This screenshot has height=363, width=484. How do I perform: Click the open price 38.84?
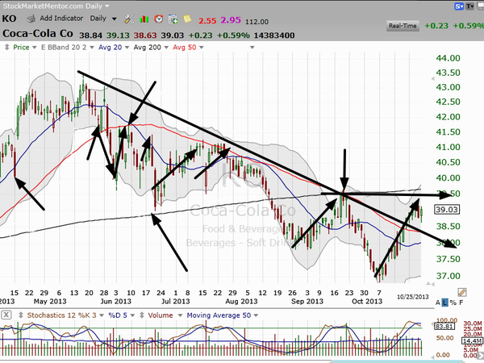click(90, 35)
